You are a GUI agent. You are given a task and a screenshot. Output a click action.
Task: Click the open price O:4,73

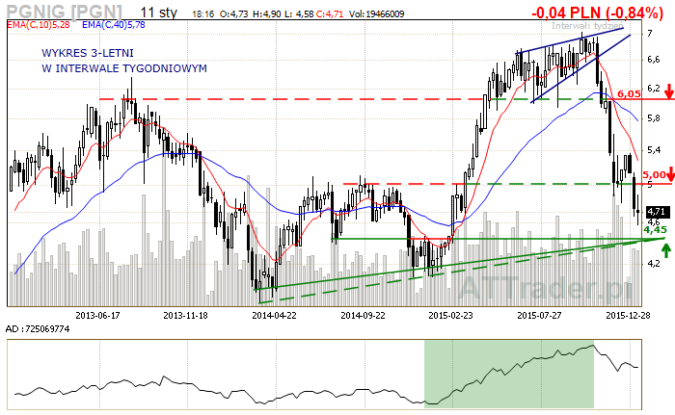click(233, 14)
